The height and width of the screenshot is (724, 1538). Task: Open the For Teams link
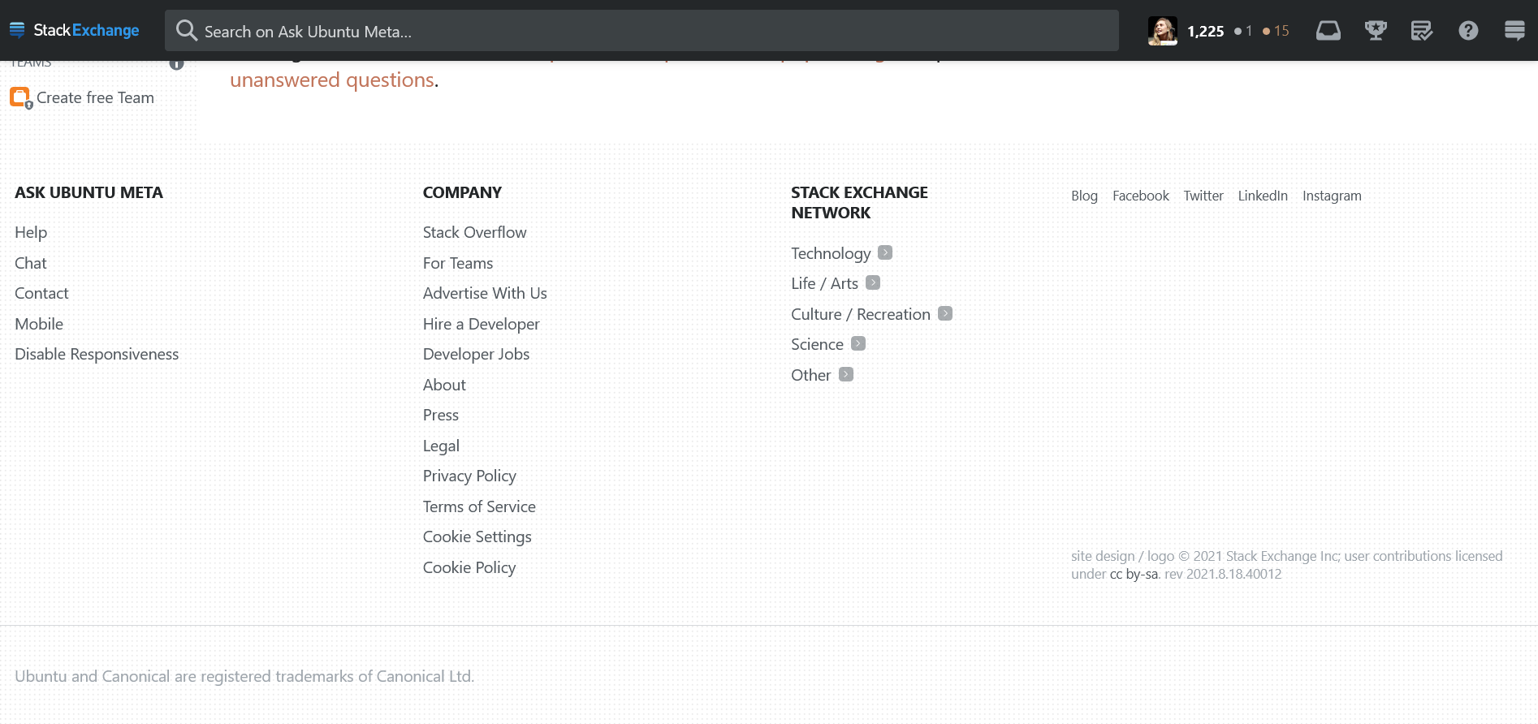pos(458,263)
